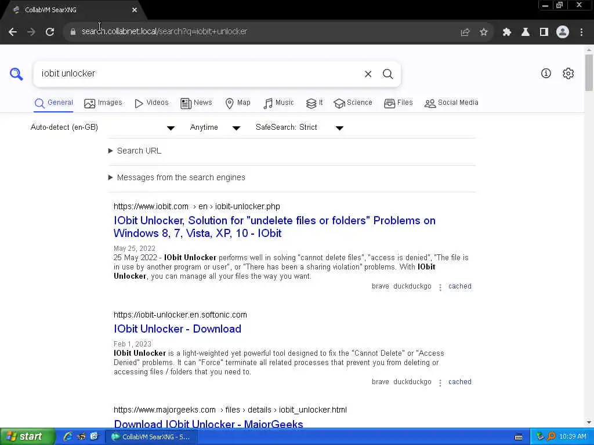Click the share page icon in address bar
594x445 pixels.
[x=465, y=32]
